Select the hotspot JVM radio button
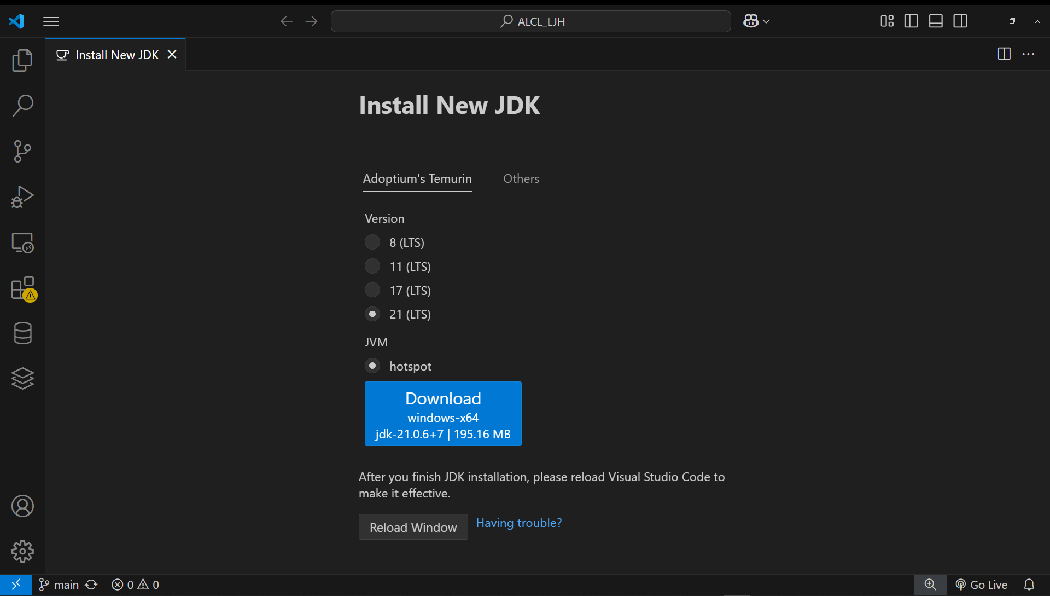Image resolution: width=1050 pixels, height=596 pixels. (x=372, y=366)
